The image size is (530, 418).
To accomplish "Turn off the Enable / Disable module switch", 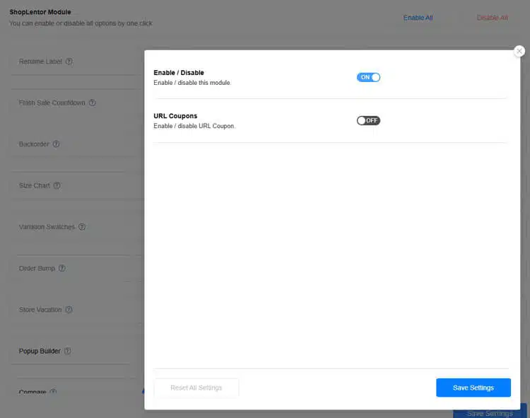I will 368,77.
